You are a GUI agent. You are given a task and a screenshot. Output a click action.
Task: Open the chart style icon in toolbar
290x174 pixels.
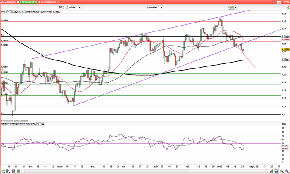231,7
